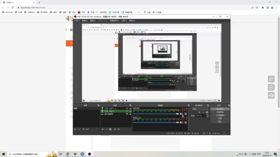Image resolution: width=280 pixels, height=157 pixels.
Task: Toggle visibility of selected Text (GDI+) source
Action: pyautogui.click(x=127, y=111)
